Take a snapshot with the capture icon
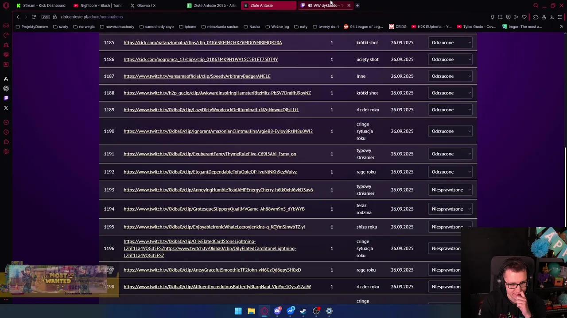567x318 pixels. [500, 17]
